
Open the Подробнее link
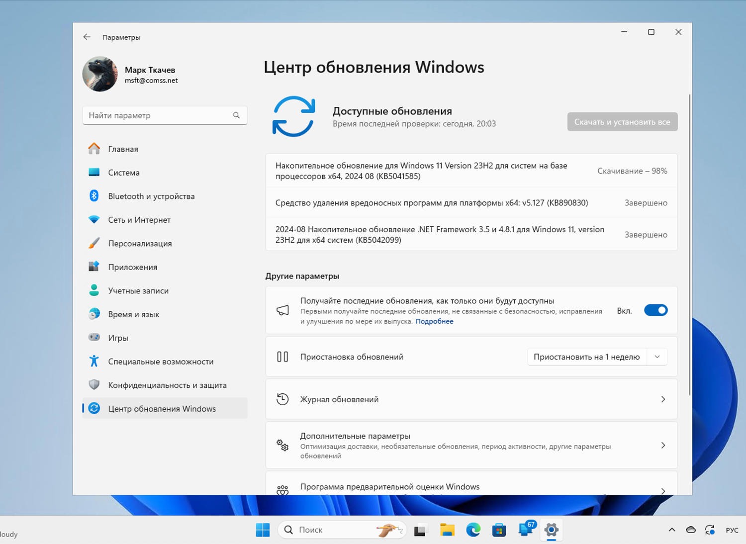pyautogui.click(x=434, y=321)
